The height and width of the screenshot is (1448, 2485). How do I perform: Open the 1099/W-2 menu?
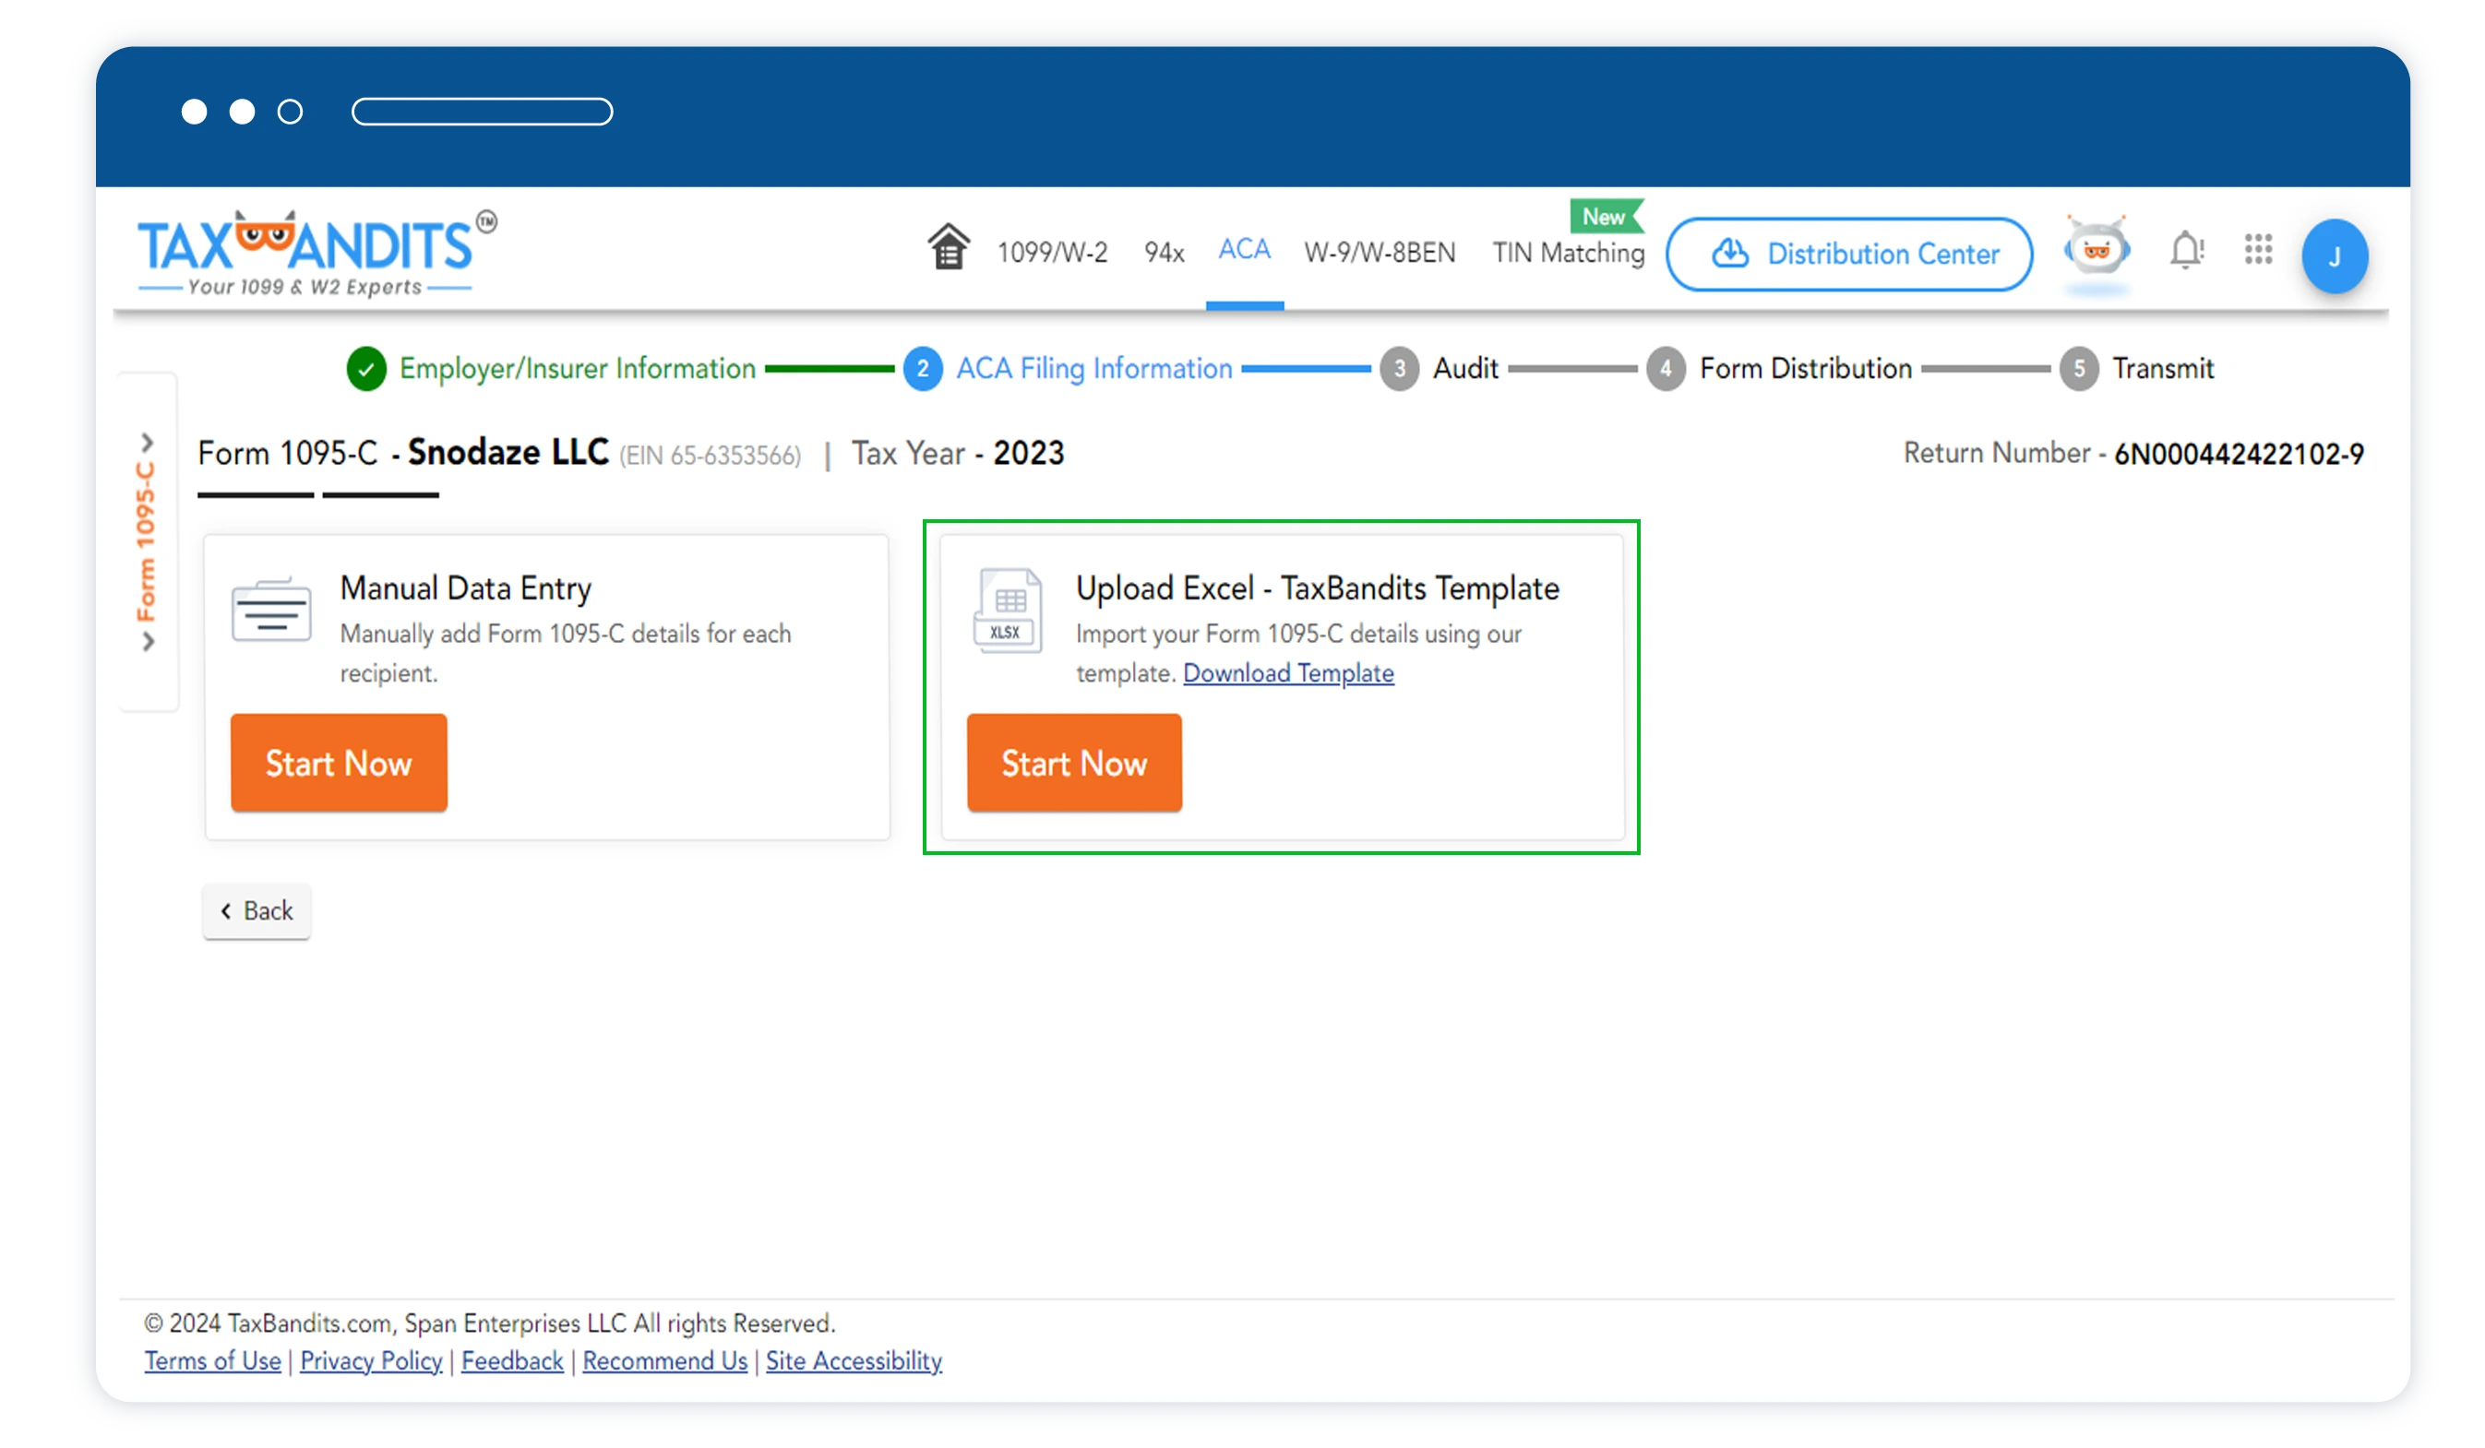tap(1052, 254)
